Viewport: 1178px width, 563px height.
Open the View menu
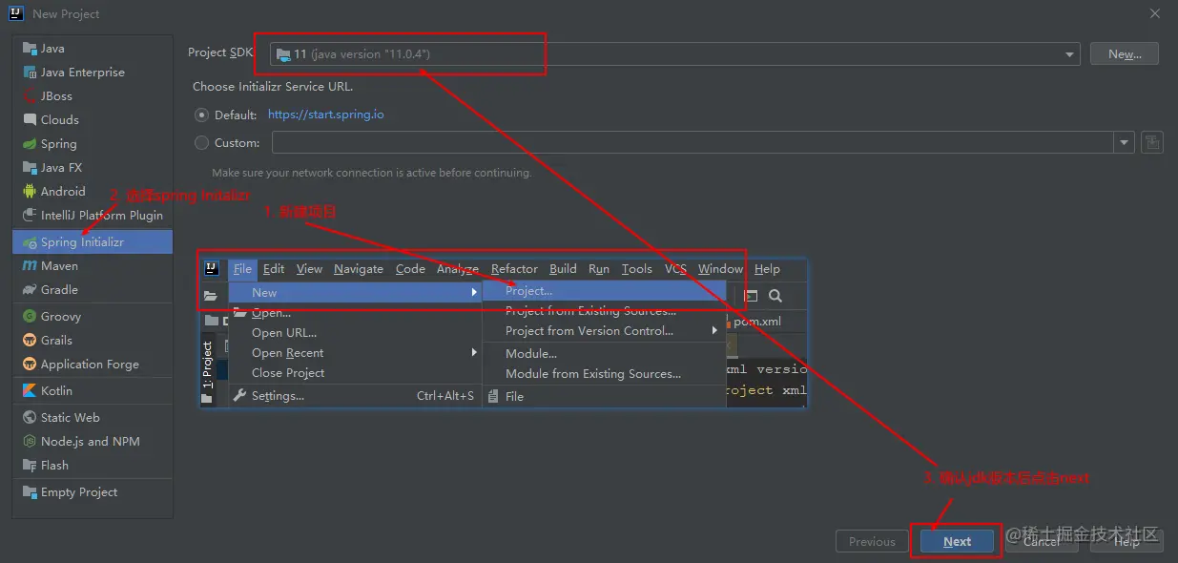pos(309,269)
